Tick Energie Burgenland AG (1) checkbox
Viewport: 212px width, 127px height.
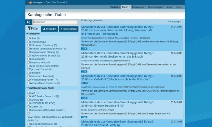pos(29,124)
